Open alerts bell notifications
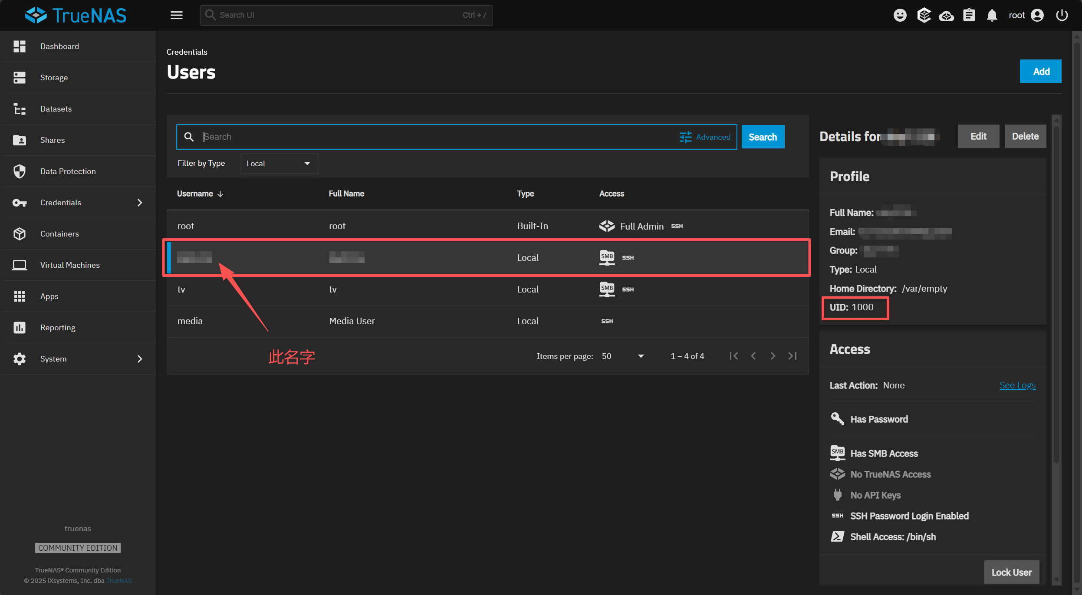 pyautogui.click(x=992, y=15)
